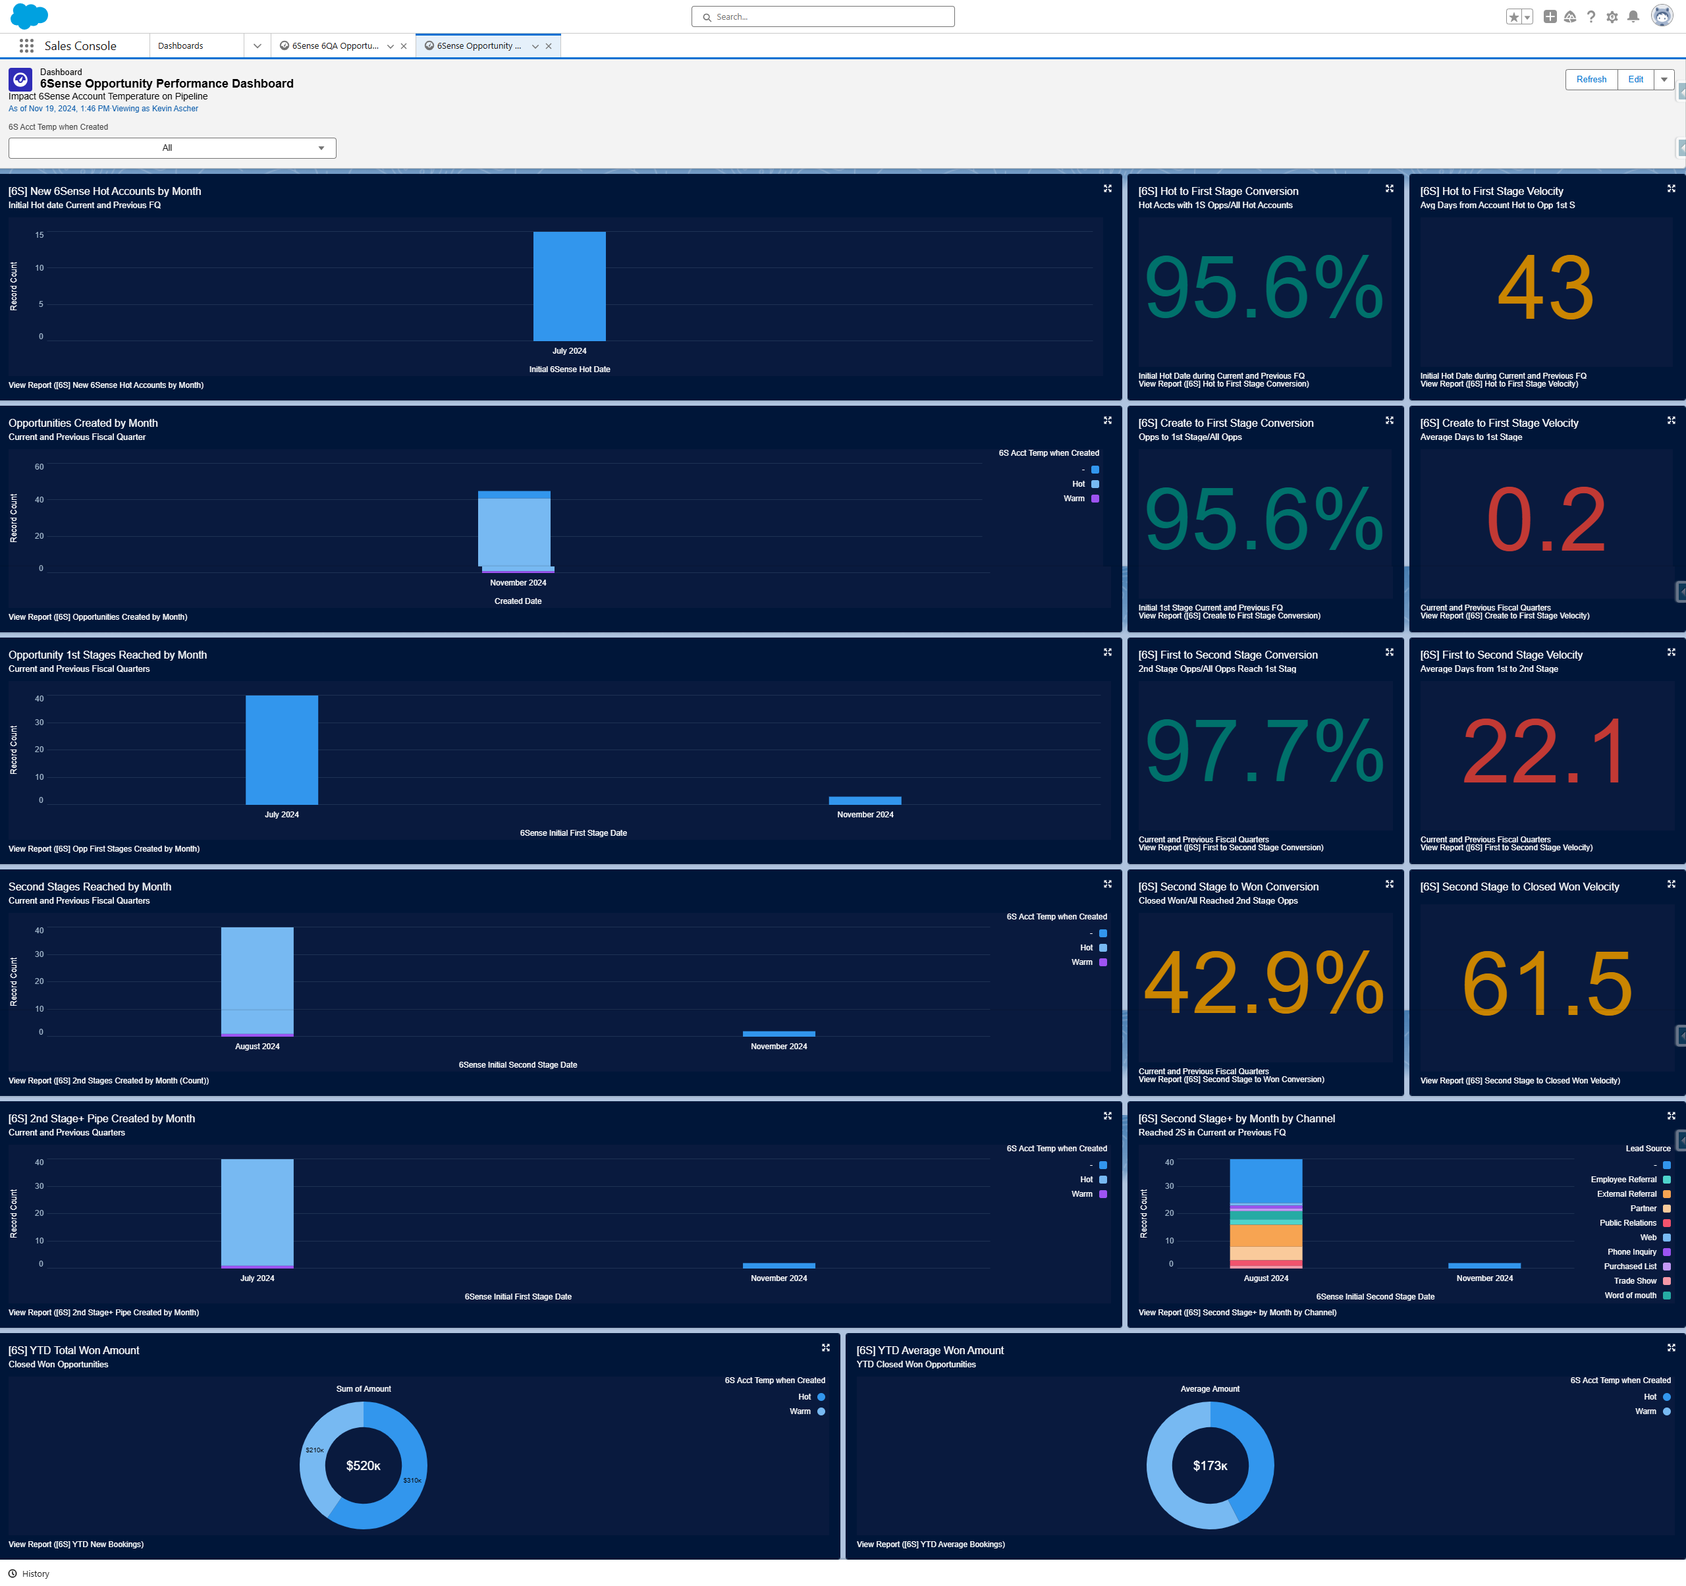View Report Opportunities Created by Month
Screen dimensions: 1686x1586
pos(97,616)
